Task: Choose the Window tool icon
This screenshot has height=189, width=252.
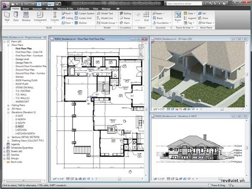Action: [26, 16]
